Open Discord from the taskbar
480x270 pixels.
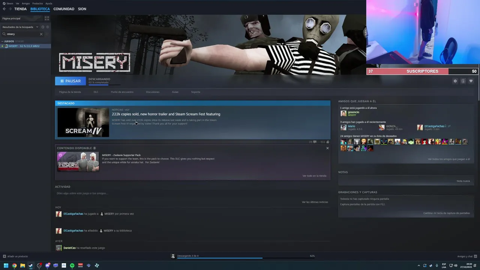point(47,265)
